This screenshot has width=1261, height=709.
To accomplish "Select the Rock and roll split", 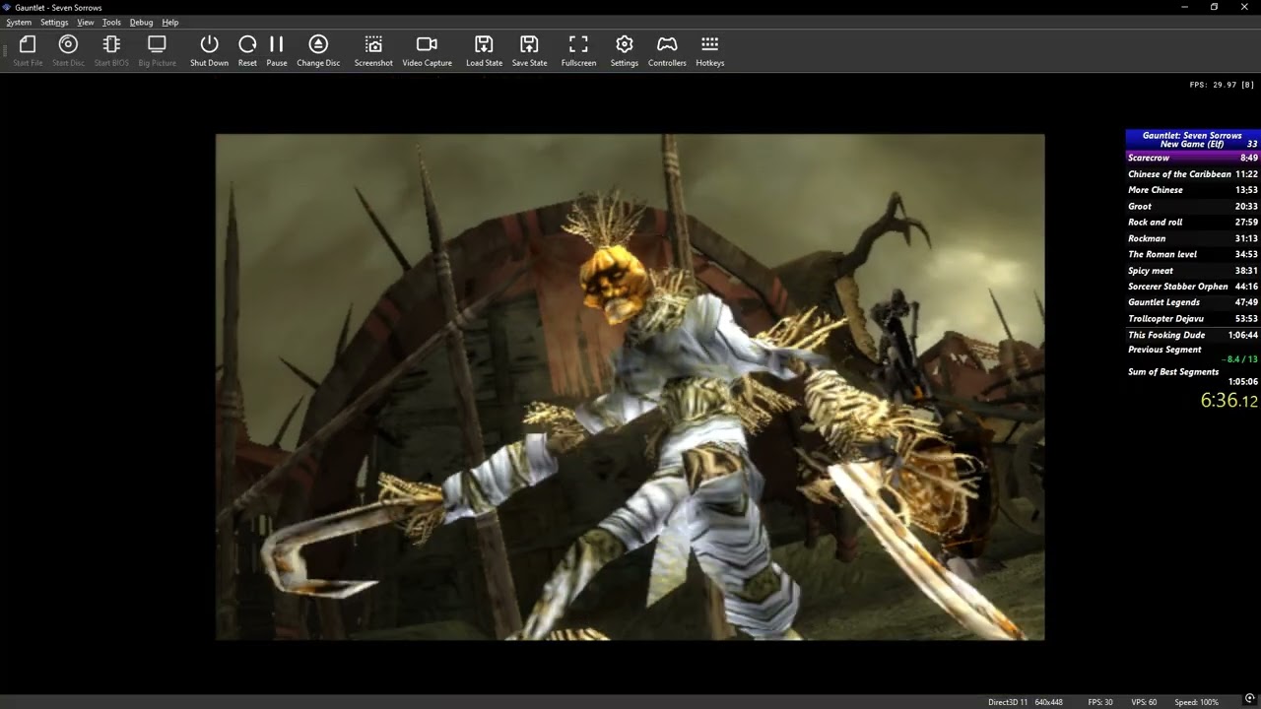I will pyautogui.click(x=1192, y=223).
